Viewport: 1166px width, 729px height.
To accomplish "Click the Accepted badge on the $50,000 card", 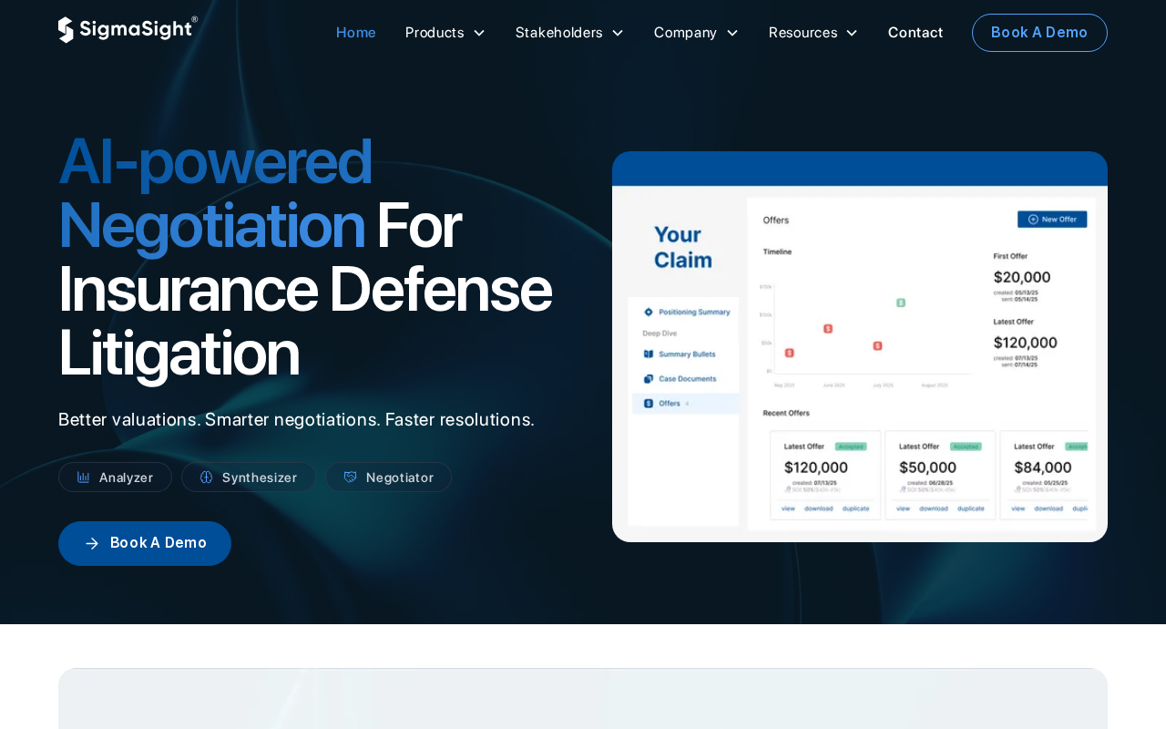I will point(966,447).
